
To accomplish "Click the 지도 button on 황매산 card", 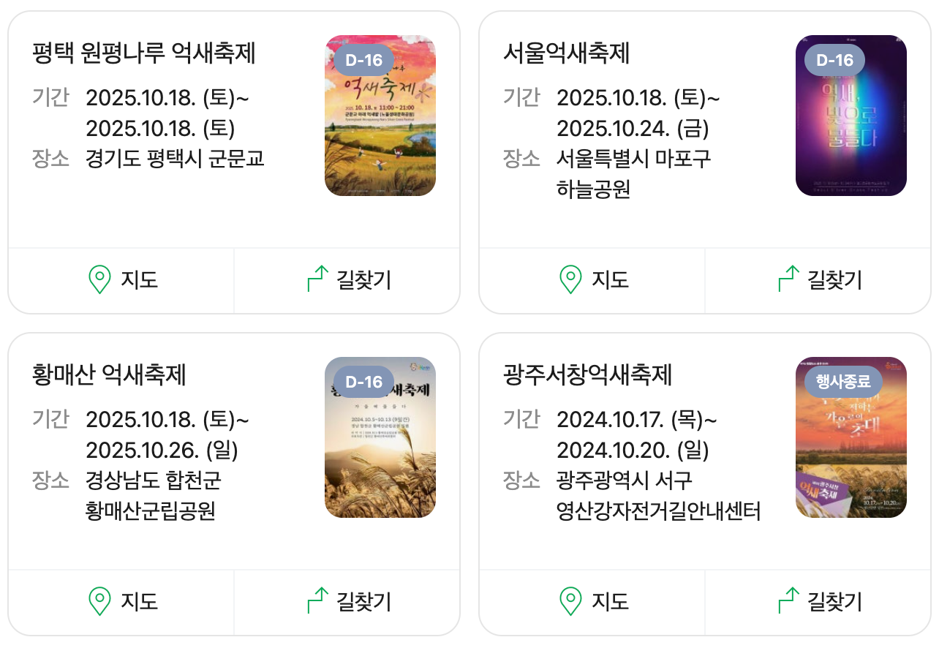I will [120, 602].
